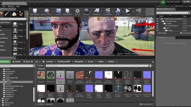191x107 pixels.
Task: Collapse the militia folder tree node
Action: [x=2, y=80]
